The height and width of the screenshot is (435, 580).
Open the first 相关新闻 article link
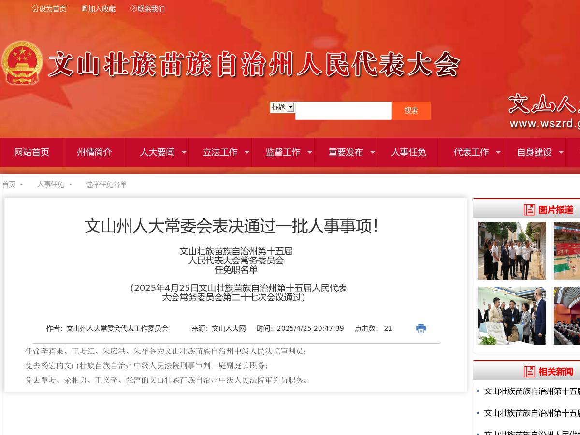coord(531,391)
